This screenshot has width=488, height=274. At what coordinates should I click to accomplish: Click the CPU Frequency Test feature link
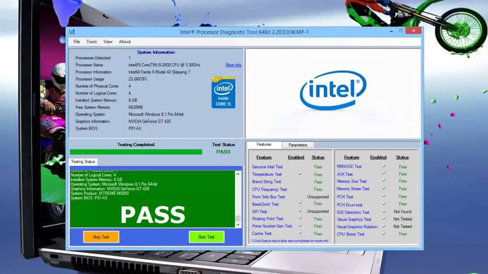[270, 189]
